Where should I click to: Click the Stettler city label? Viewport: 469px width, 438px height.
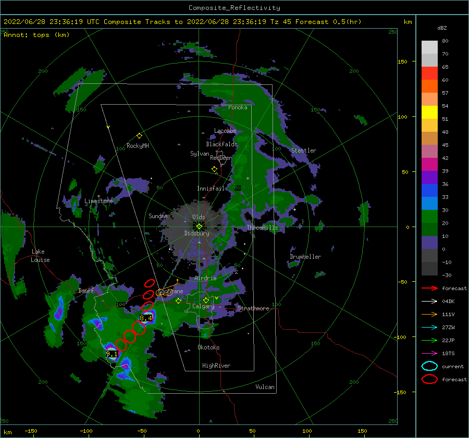click(x=304, y=151)
